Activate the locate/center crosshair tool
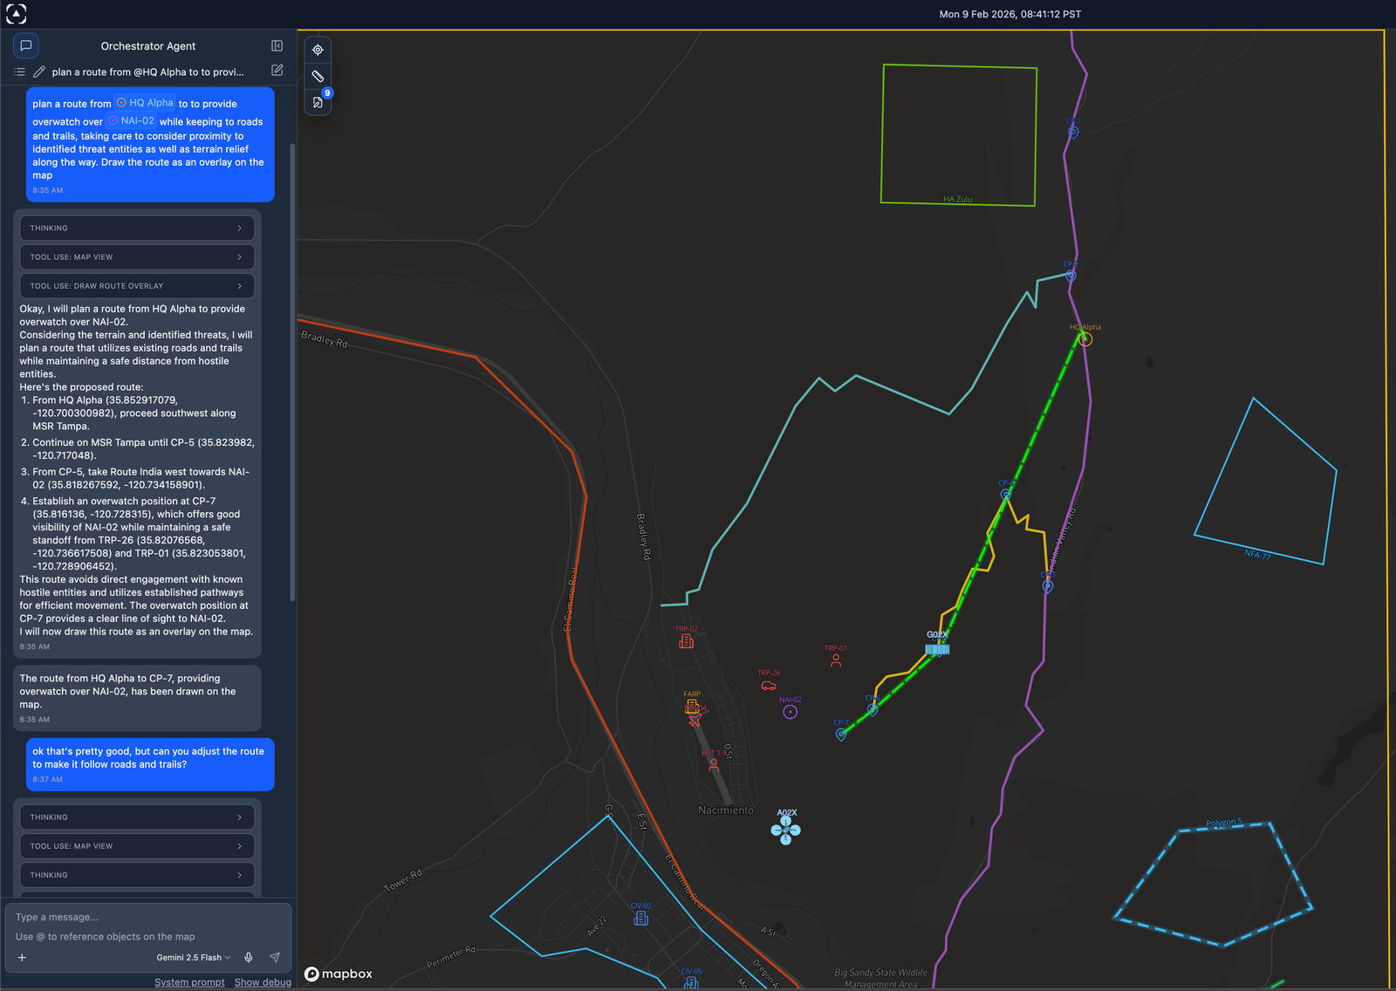This screenshot has height=991, width=1396. tap(318, 50)
